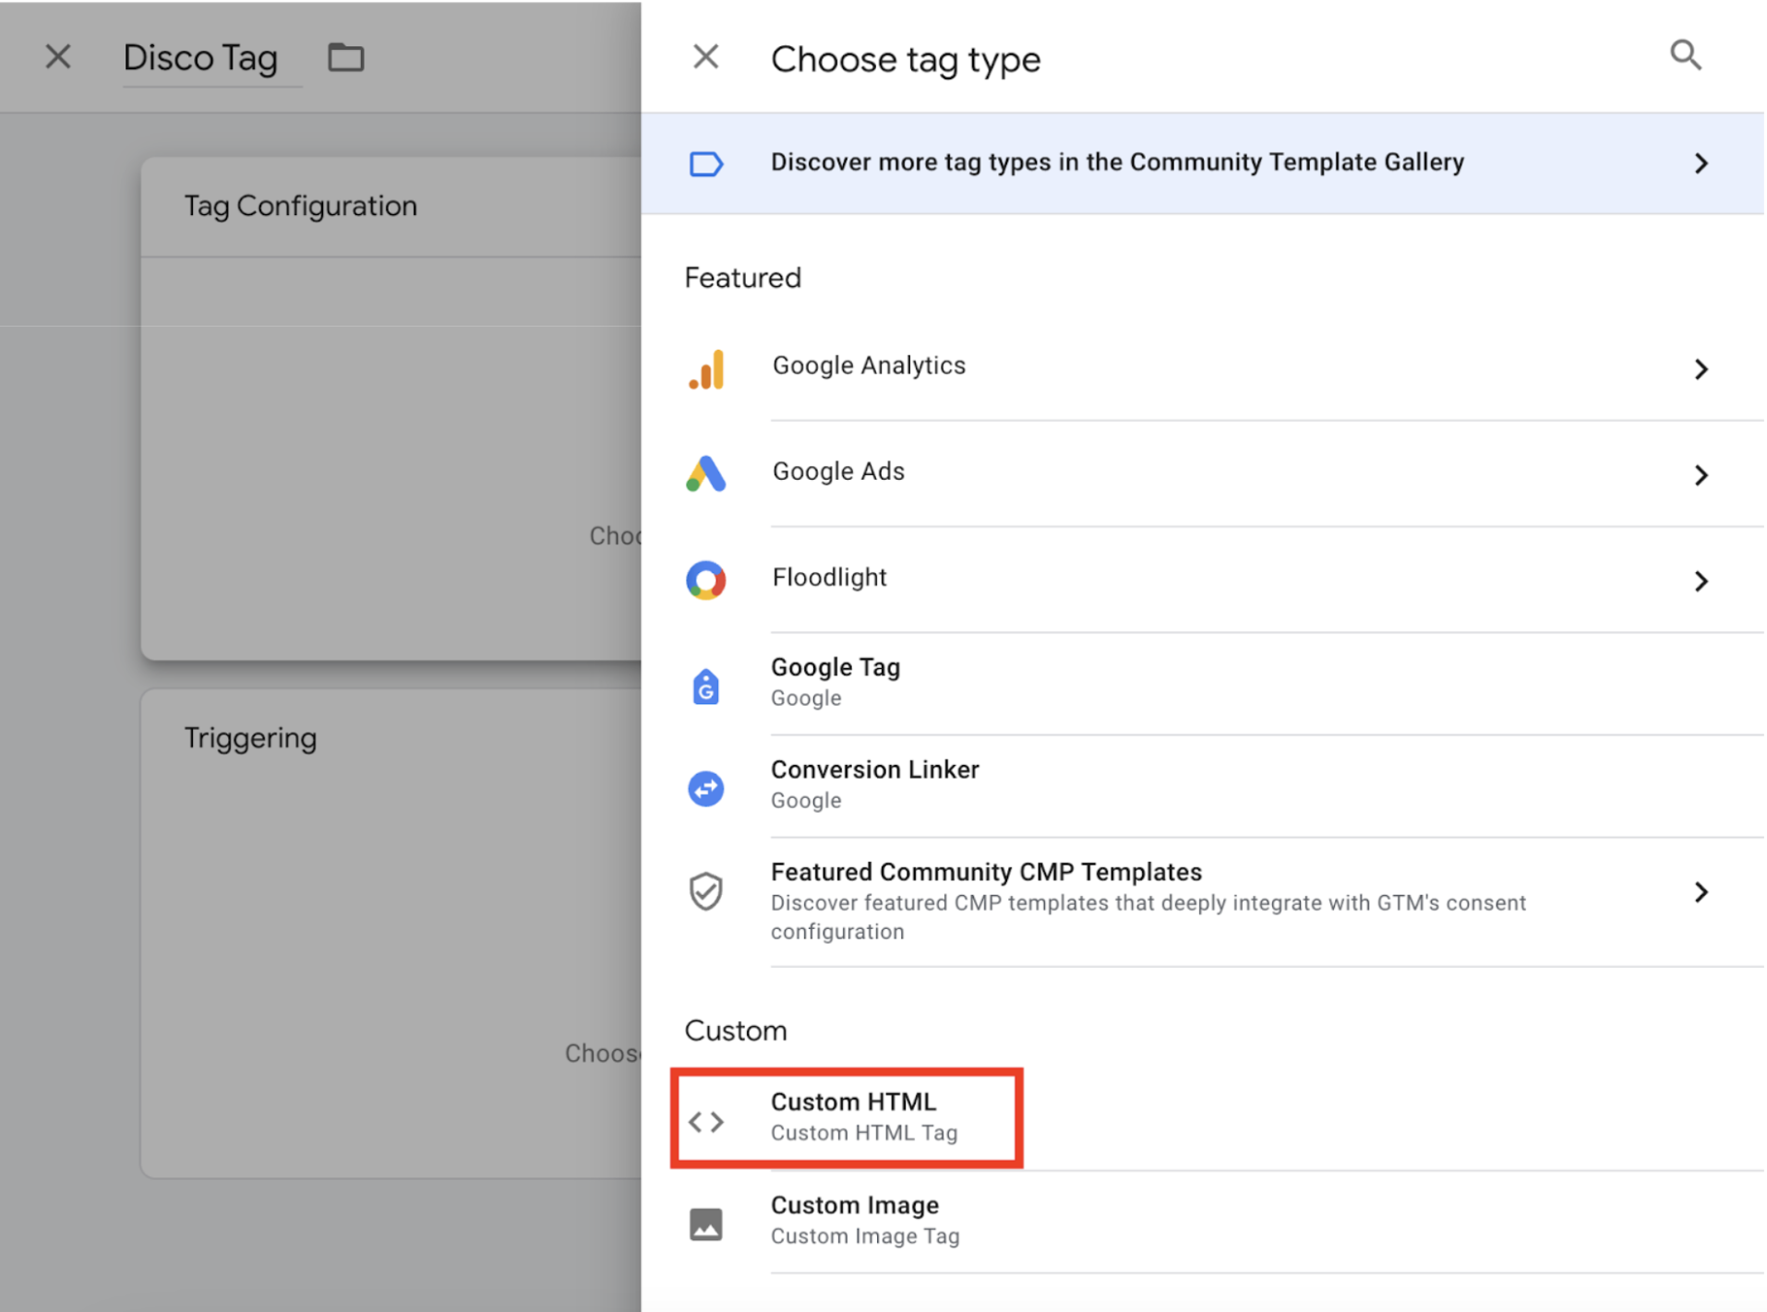
Task: Open Discover more tag types banner text
Action: click(1117, 162)
